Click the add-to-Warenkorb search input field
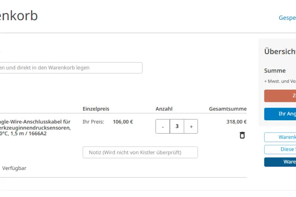 click(71, 68)
